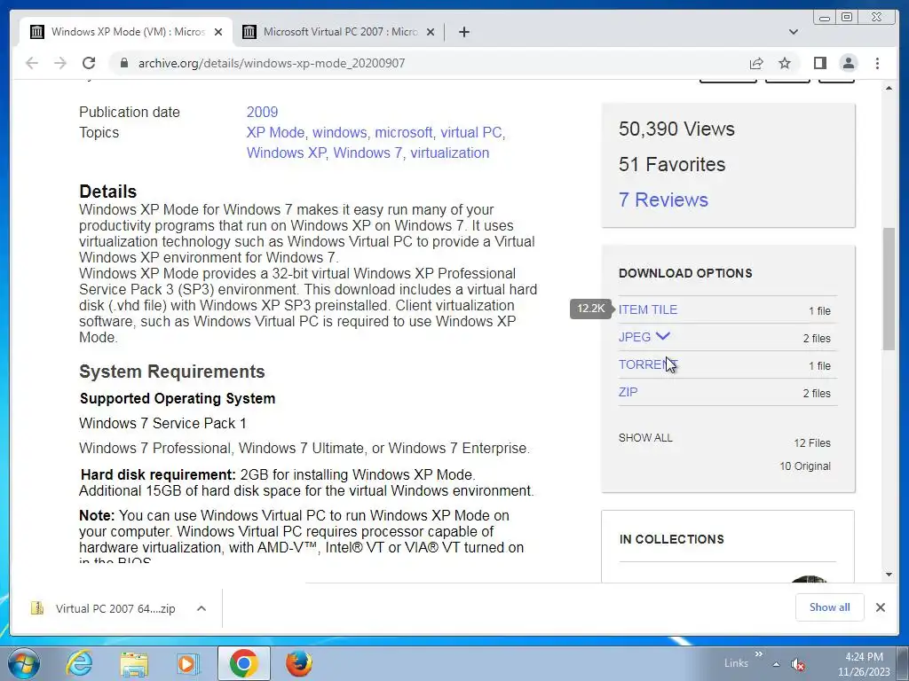Select the '50,390 Views' text
This screenshot has height=681, width=909.
click(x=676, y=129)
